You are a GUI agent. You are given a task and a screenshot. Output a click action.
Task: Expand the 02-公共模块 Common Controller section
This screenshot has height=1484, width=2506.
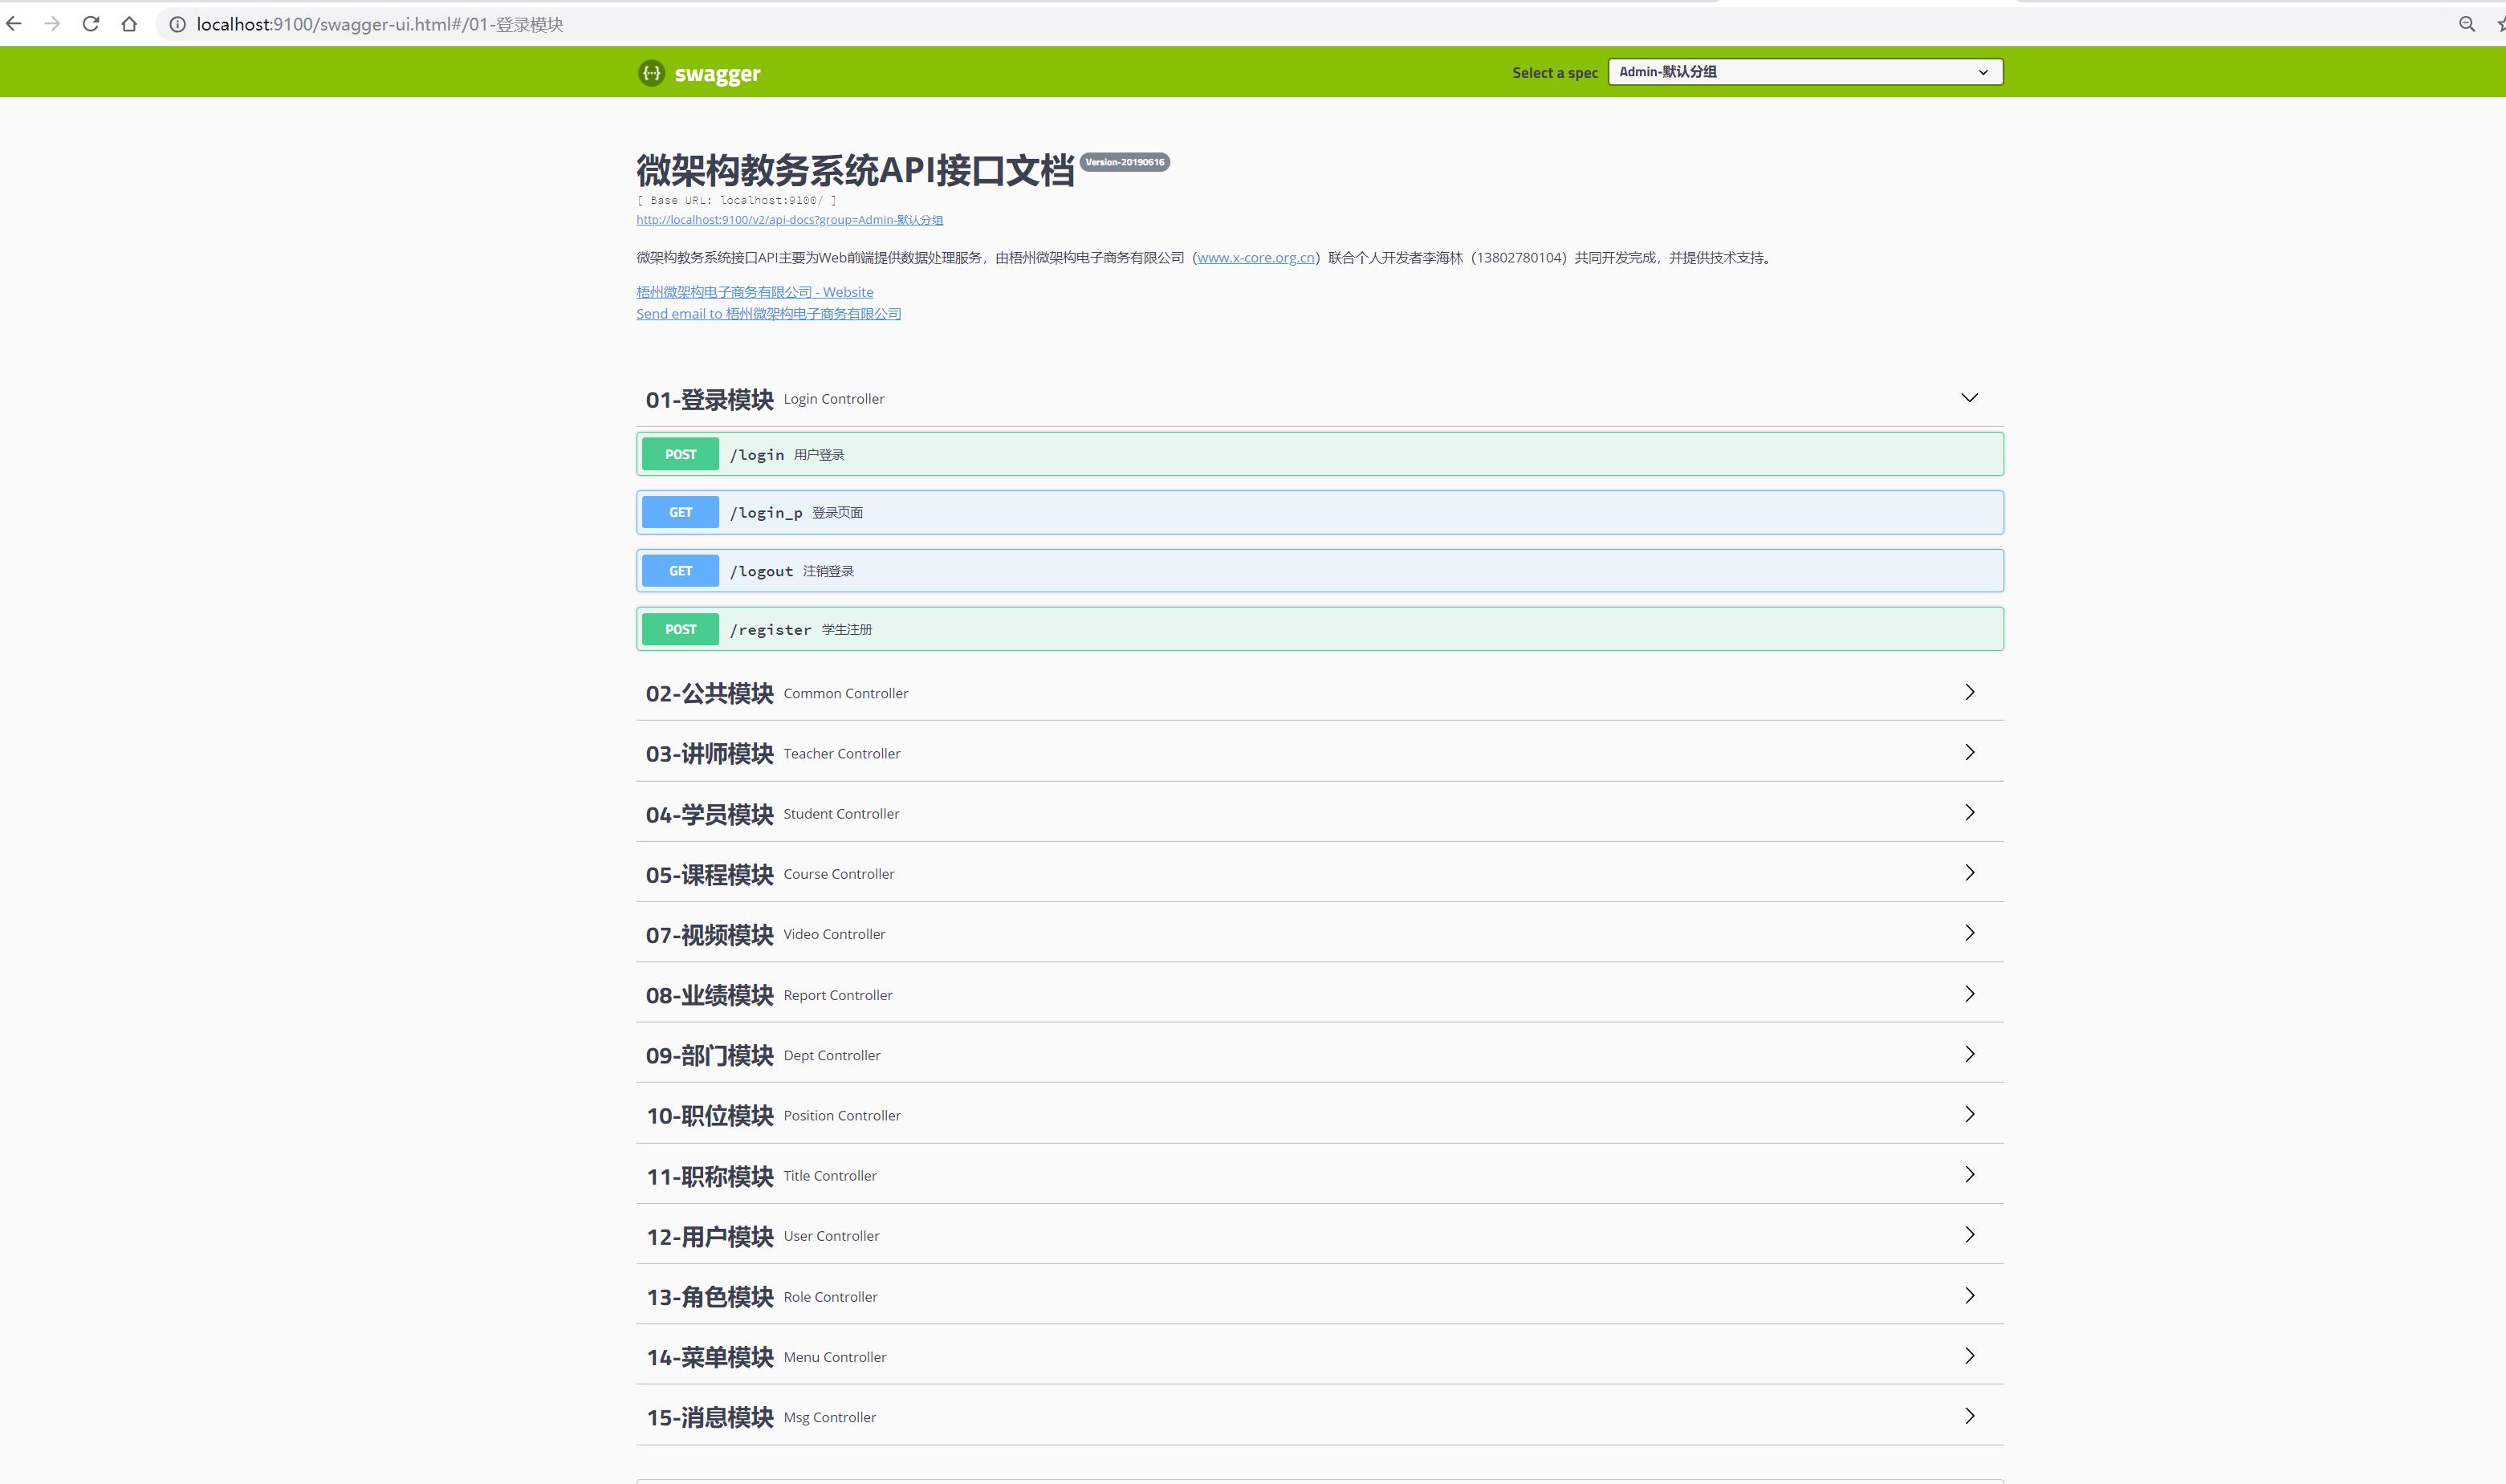[1969, 692]
